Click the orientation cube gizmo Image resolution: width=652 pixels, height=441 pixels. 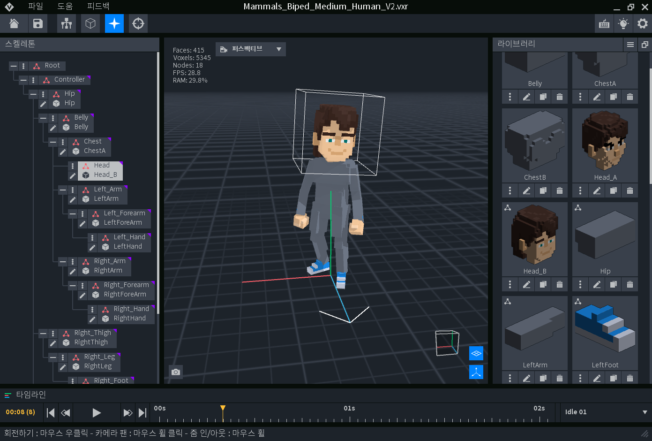pos(447,343)
